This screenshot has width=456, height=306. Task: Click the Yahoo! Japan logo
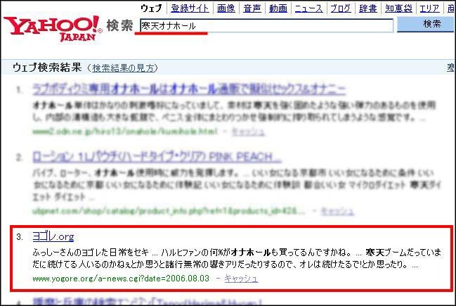pos(53,28)
